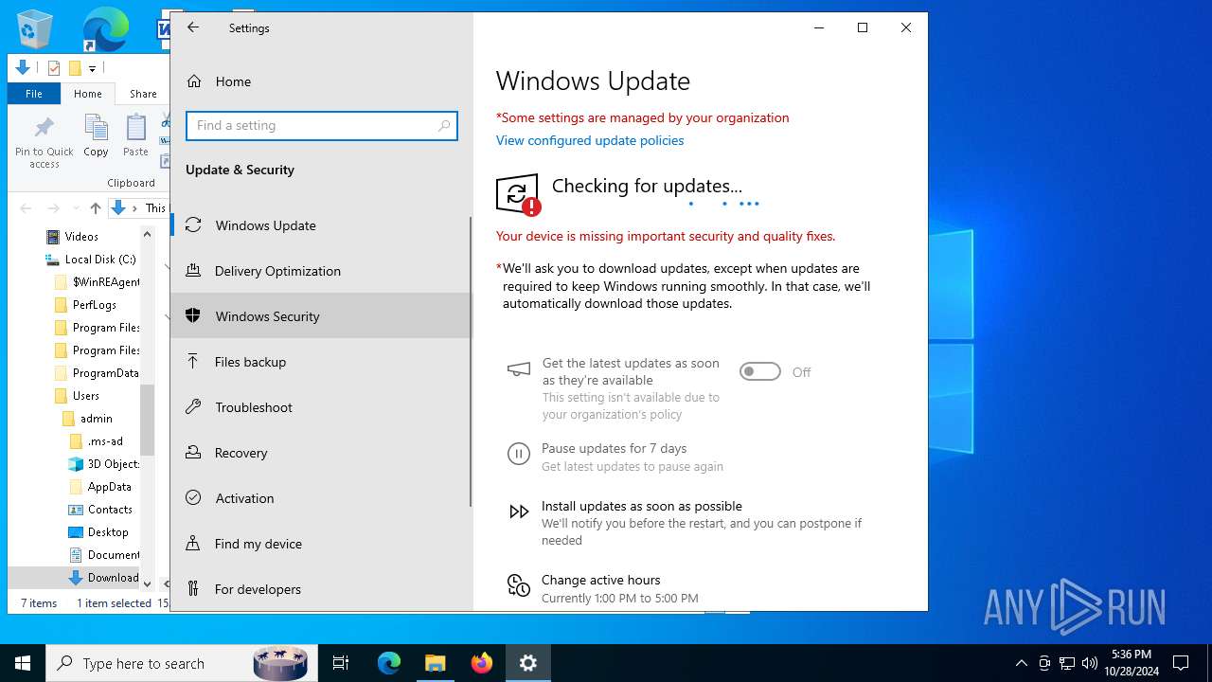This screenshot has height=682, width=1212.
Task: Open Quick Access Toolbar dropdown in Explorer
Action: coord(92,68)
